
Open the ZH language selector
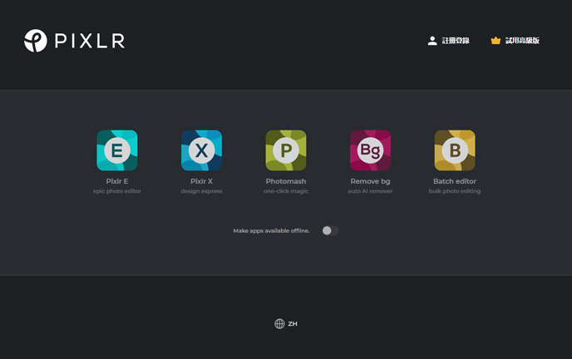(x=286, y=323)
